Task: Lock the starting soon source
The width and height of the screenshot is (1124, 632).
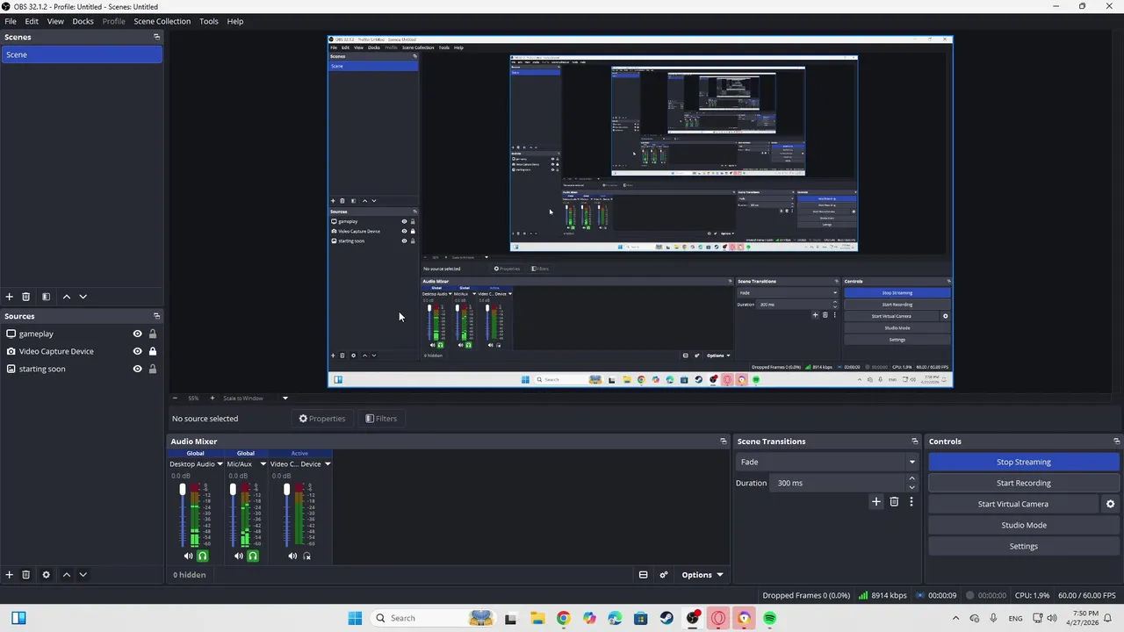Action: coord(153,369)
